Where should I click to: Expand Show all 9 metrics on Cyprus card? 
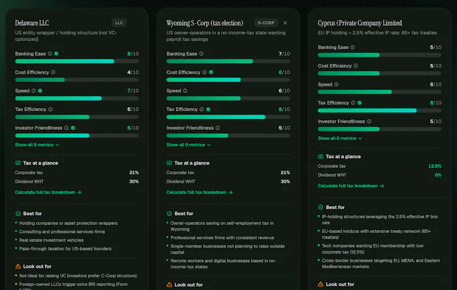340,138
